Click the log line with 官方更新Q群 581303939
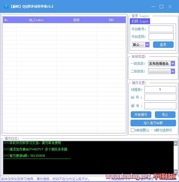This screenshot has height=182, width=179. (x=24, y=156)
